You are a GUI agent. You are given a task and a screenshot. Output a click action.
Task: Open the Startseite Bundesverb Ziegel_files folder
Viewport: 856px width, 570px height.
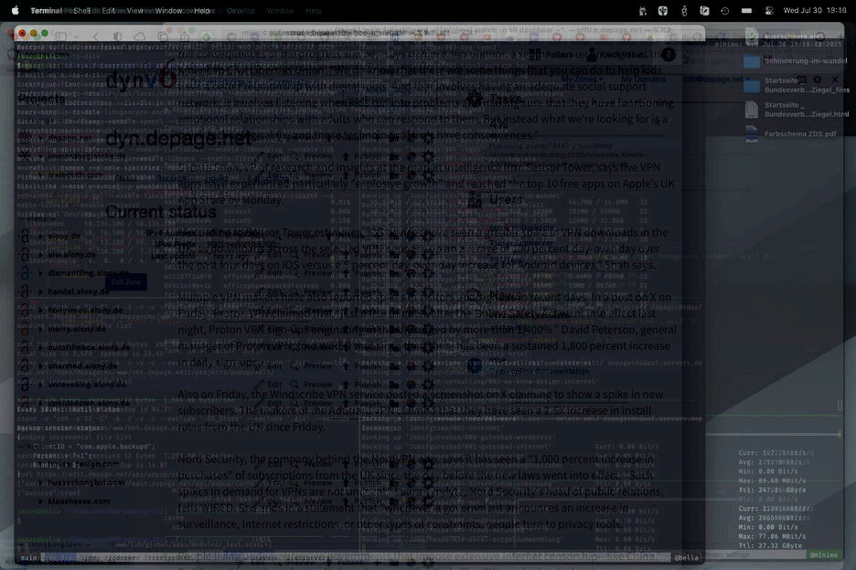798,85
